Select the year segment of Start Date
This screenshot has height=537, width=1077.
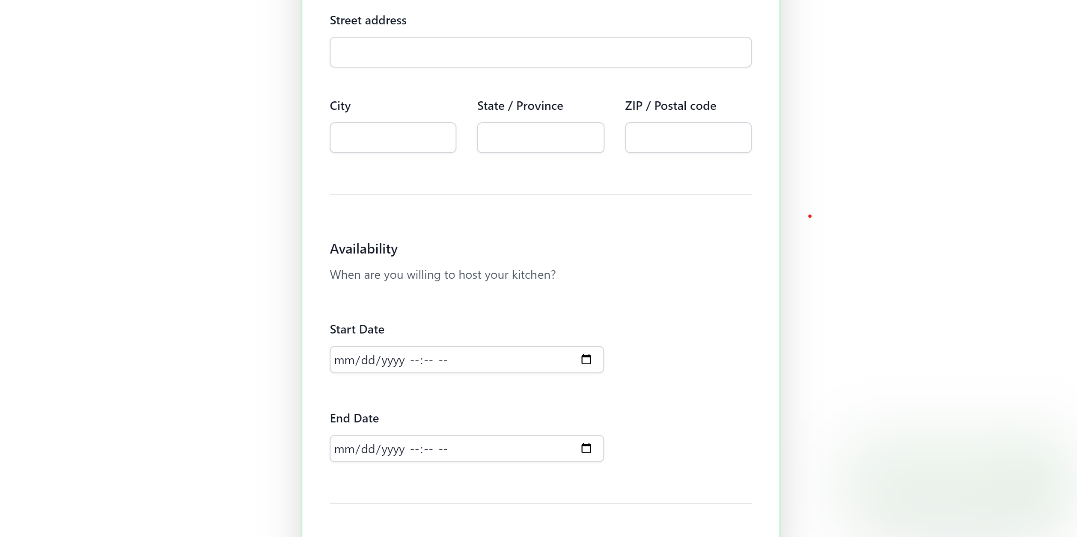click(x=393, y=360)
